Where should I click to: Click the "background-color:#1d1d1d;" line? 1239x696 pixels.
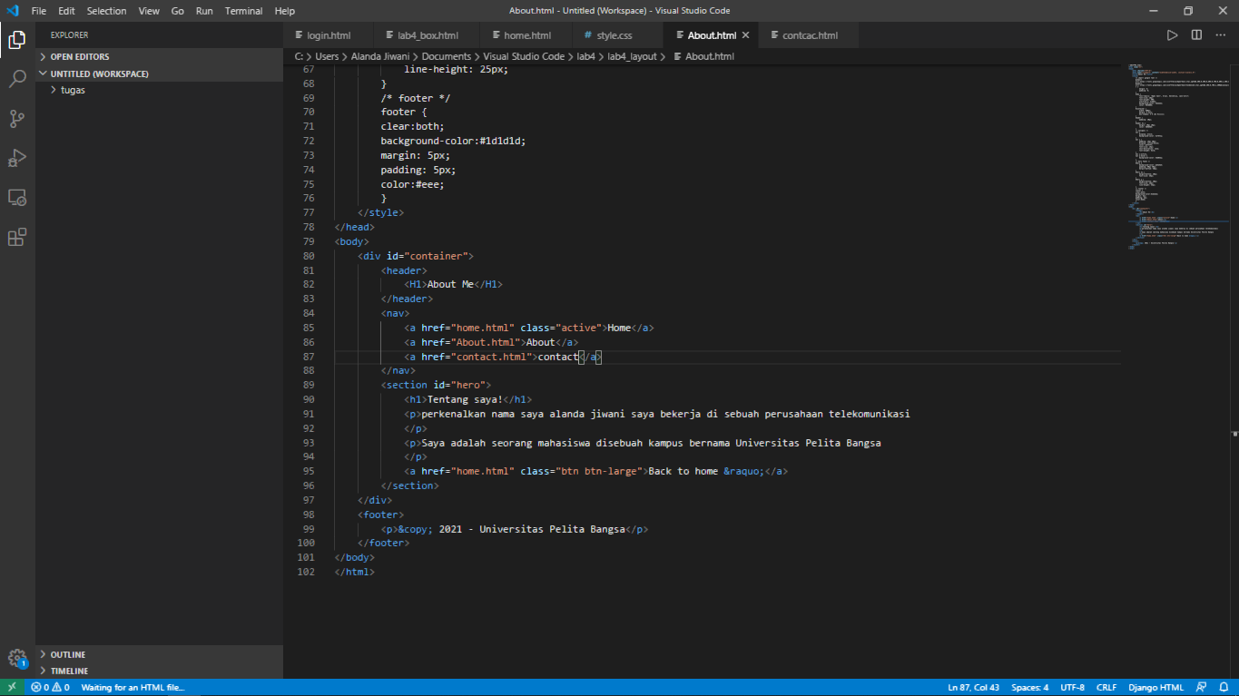pos(453,141)
